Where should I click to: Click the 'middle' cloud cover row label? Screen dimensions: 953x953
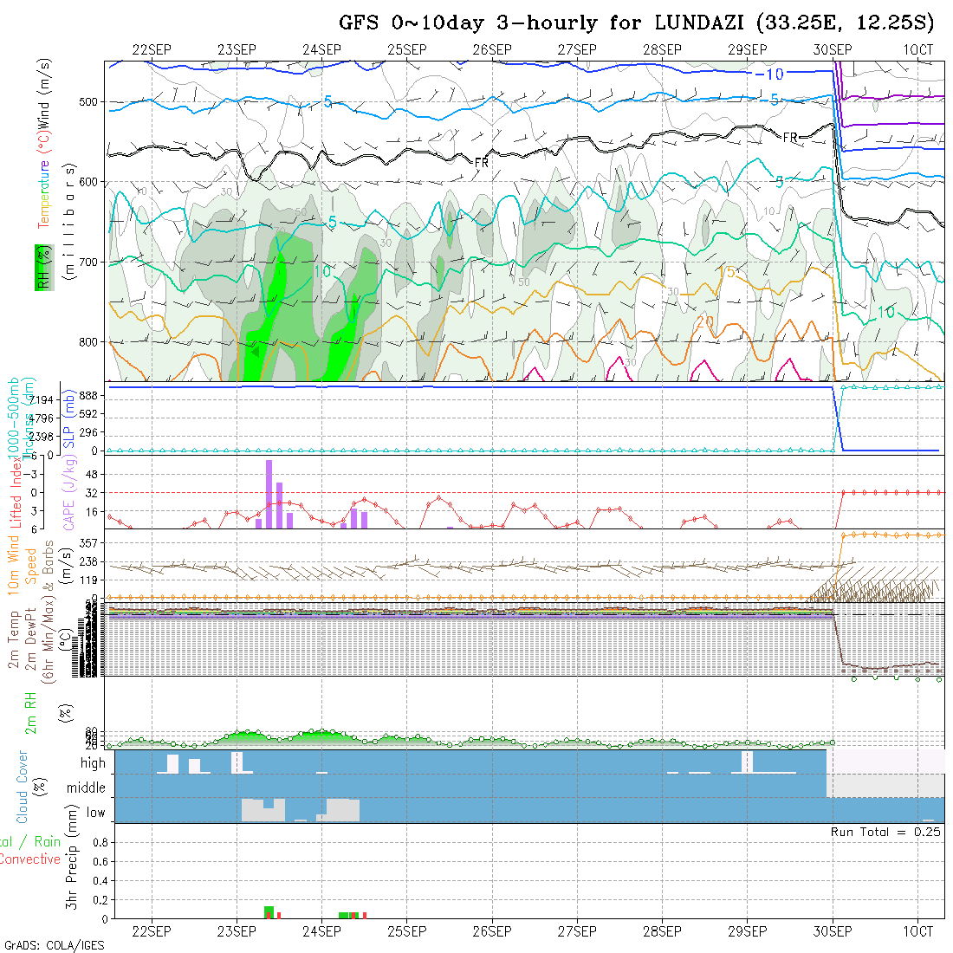[x=87, y=788]
